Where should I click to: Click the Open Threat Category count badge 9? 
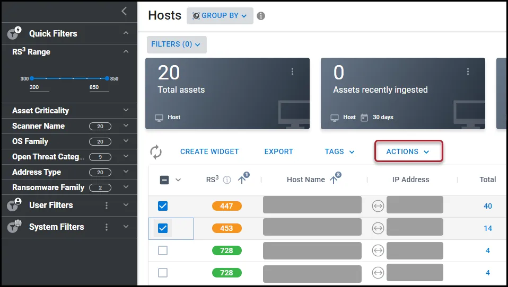(x=100, y=157)
